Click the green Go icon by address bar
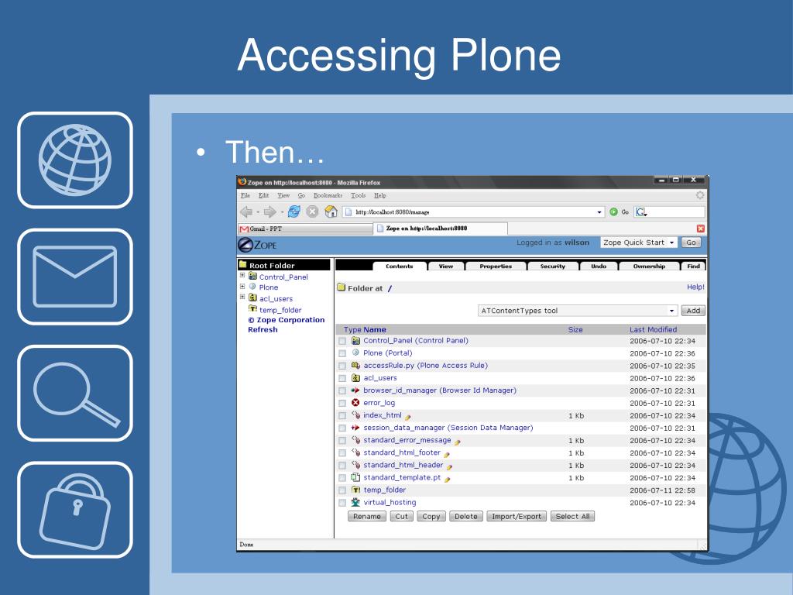This screenshot has width=793, height=595. (613, 212)
